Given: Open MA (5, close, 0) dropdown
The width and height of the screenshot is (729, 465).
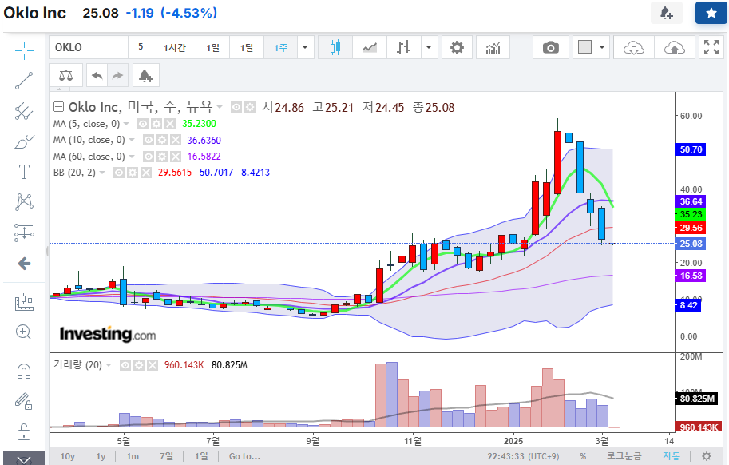Looking at the screenshot, I should coord(126,124).
